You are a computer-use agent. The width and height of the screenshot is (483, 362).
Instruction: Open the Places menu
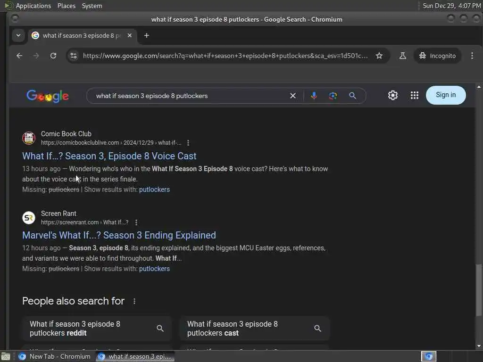point(67,6)
